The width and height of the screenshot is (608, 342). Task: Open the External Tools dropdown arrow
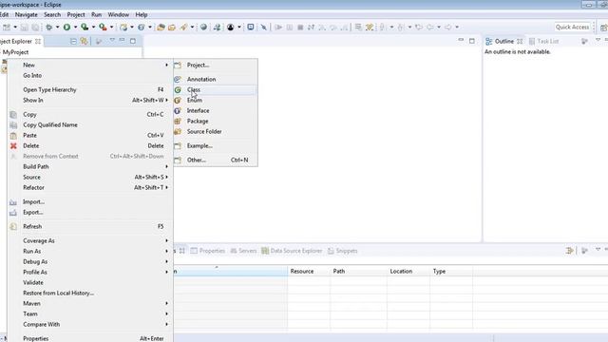point(111,28)
